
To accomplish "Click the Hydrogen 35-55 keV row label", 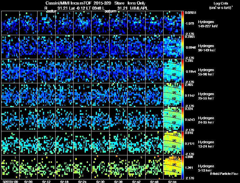I will (206, 96).
